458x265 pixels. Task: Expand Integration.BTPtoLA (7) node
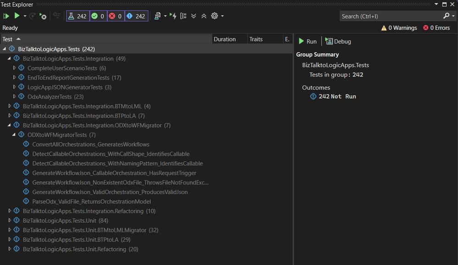[9, 116]
